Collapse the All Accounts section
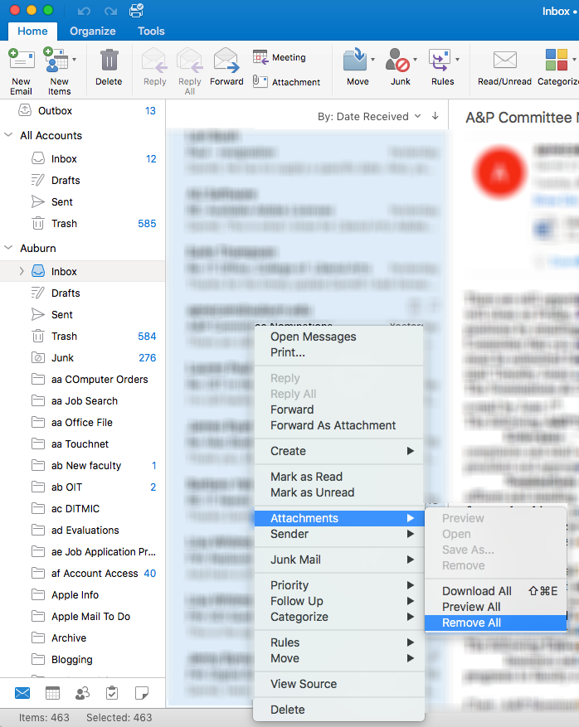The height and width of the screenshot is (727, 579). point(8,135)
